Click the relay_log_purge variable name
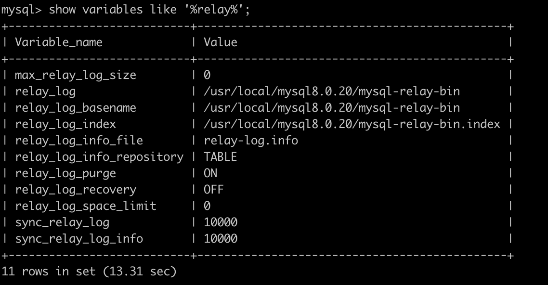Screen dimensions: 548x285 [x=65, y=173]
